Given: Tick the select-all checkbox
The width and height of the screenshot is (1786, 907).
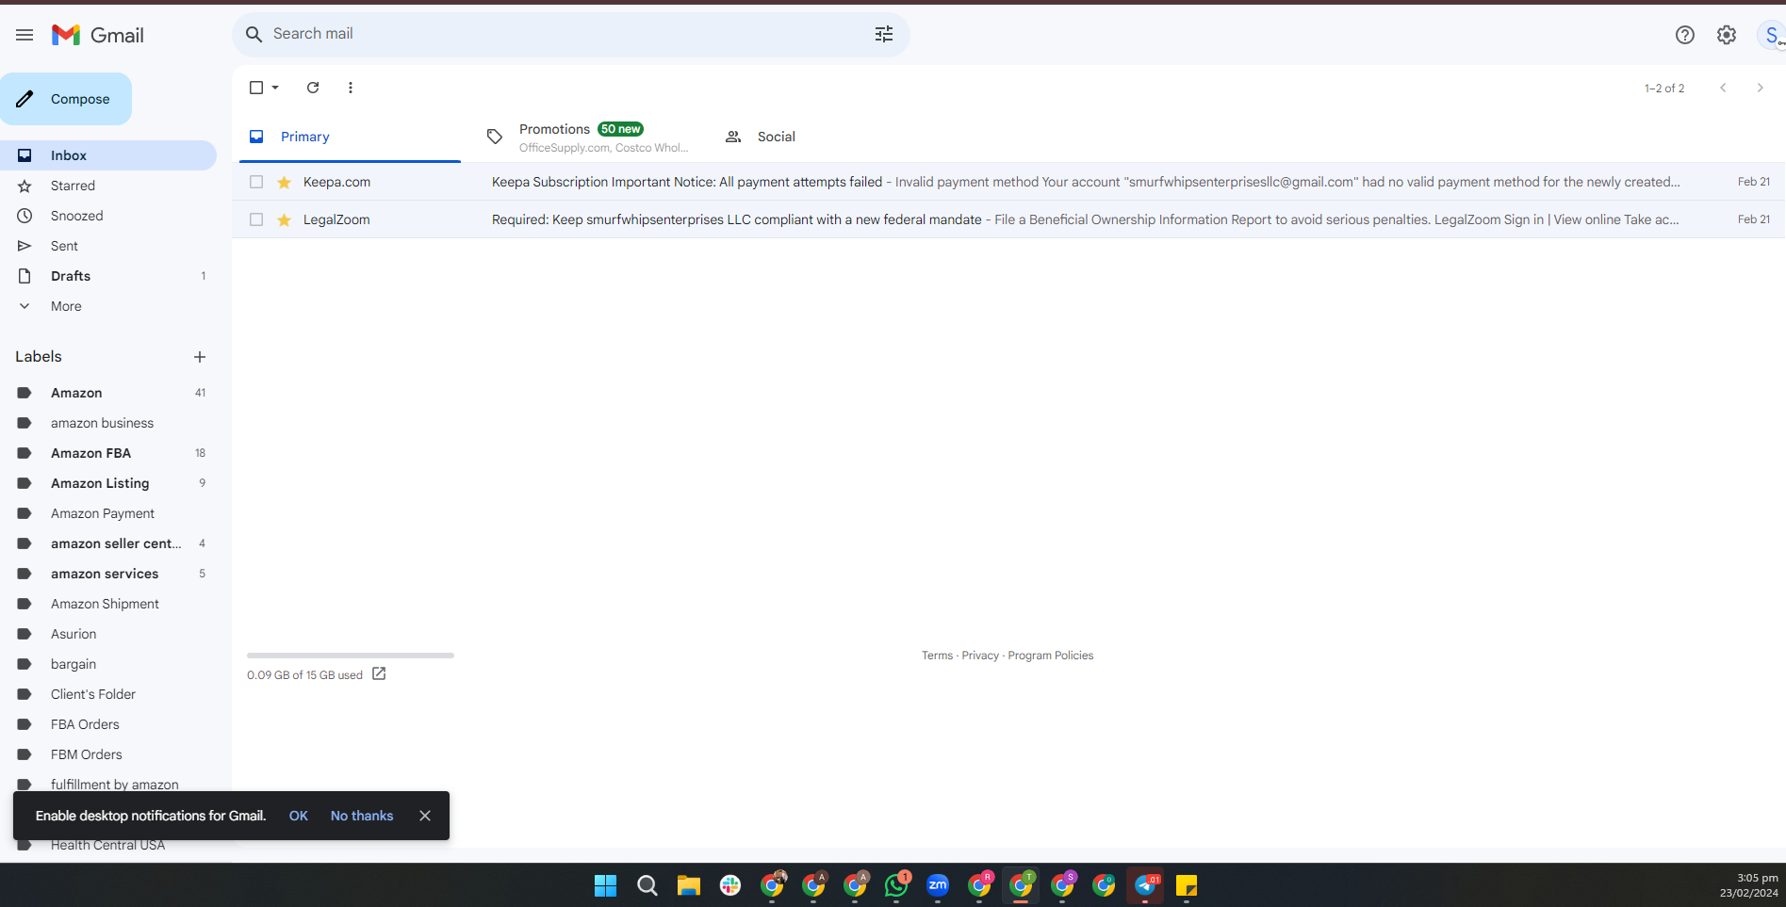Looking at the screenshot, I should pos(256,88).
